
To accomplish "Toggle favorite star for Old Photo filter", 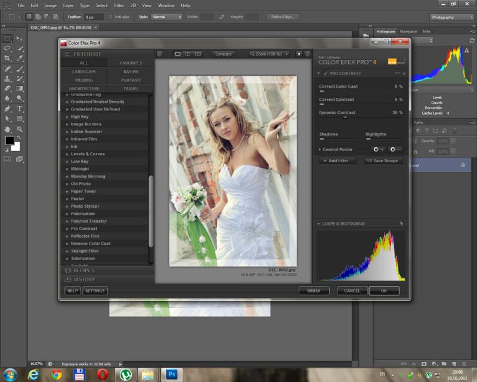I will click(67, 184).
